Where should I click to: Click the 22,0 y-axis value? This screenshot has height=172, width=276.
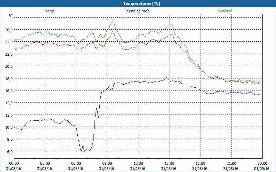(9, 54)
